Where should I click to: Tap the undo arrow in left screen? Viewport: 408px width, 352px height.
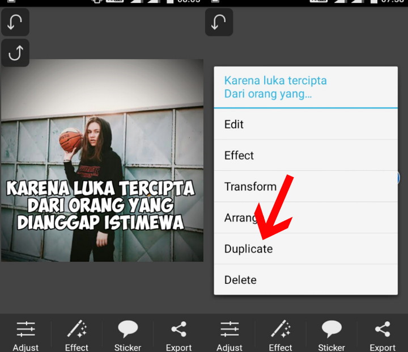[15, 22]
